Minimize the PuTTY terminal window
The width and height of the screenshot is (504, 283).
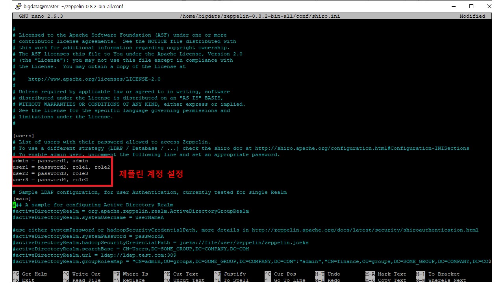454,6
